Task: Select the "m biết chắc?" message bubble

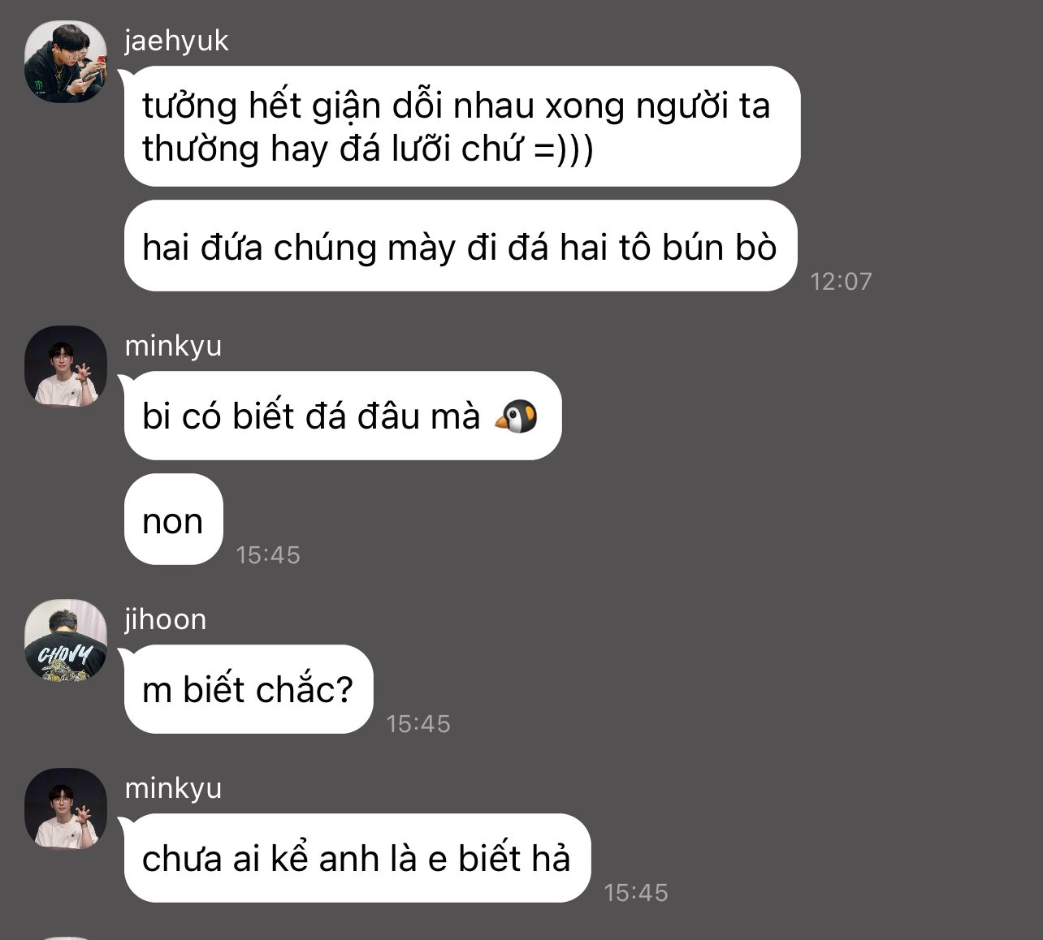Action: [x=248, y=689]
